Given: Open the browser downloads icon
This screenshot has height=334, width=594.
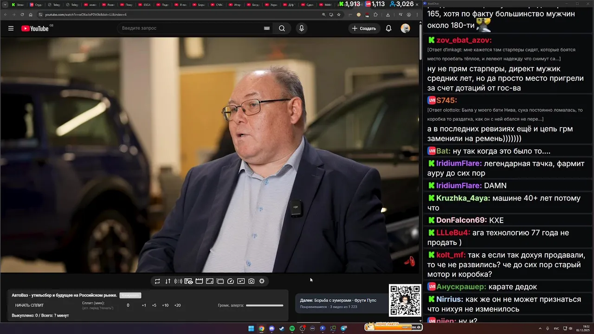Looking at the screenshot, I should coord(388,14).
